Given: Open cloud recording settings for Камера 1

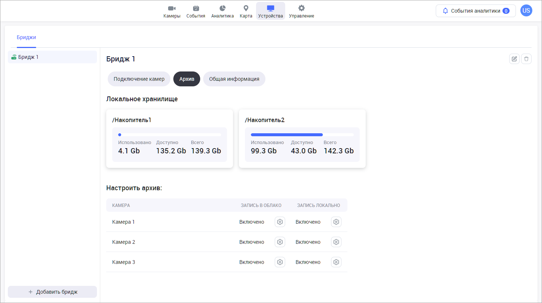Looking at the screenshot, I should pyautogui.click(x=280, y=222).
